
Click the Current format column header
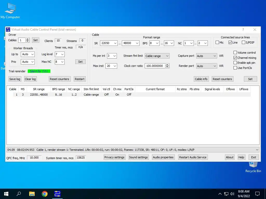[x=155, y=89]
